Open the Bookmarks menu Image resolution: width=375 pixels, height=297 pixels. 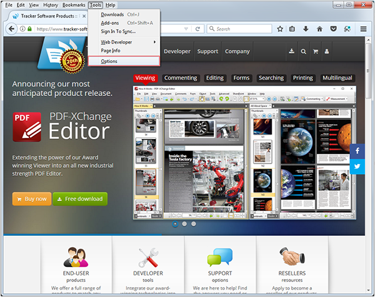(74, 5)
